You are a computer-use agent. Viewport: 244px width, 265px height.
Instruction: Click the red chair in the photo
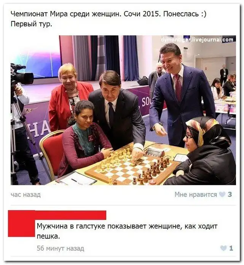click(51, 154)
